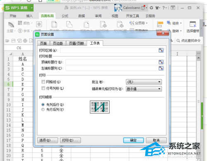Click the effects icon in the ribbon
207x161 pixels.
point(39,24)
